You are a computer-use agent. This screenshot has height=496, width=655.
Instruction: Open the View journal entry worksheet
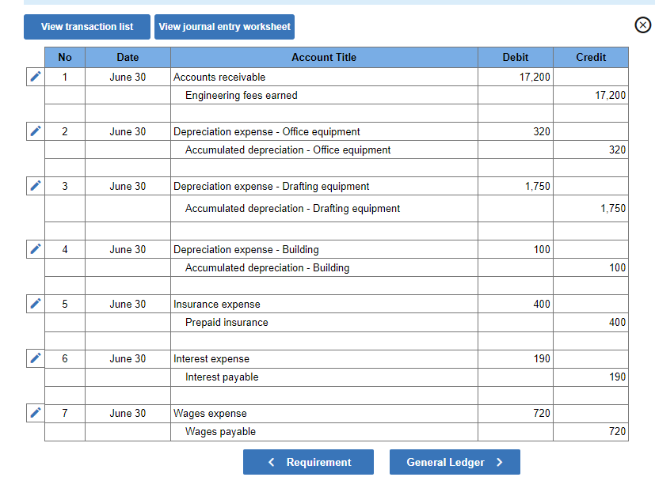[224, 26]
